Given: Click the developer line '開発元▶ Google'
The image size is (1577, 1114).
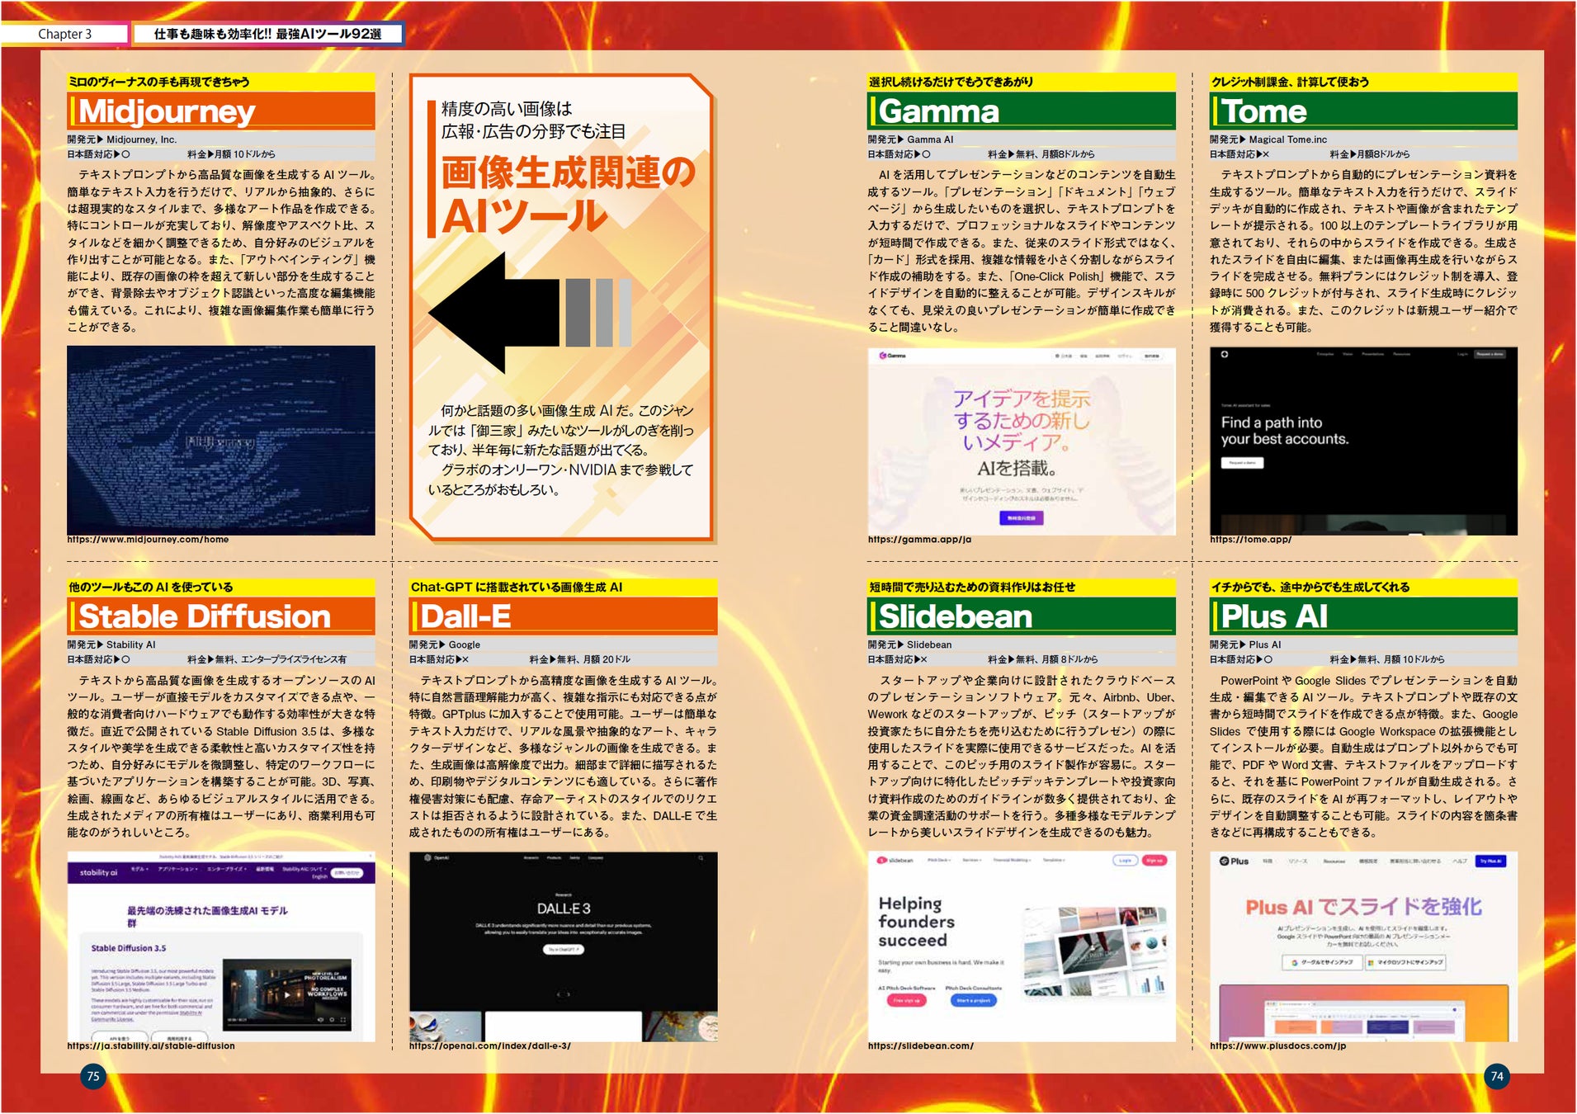Looking at the screenshot, I should [445, 645].
